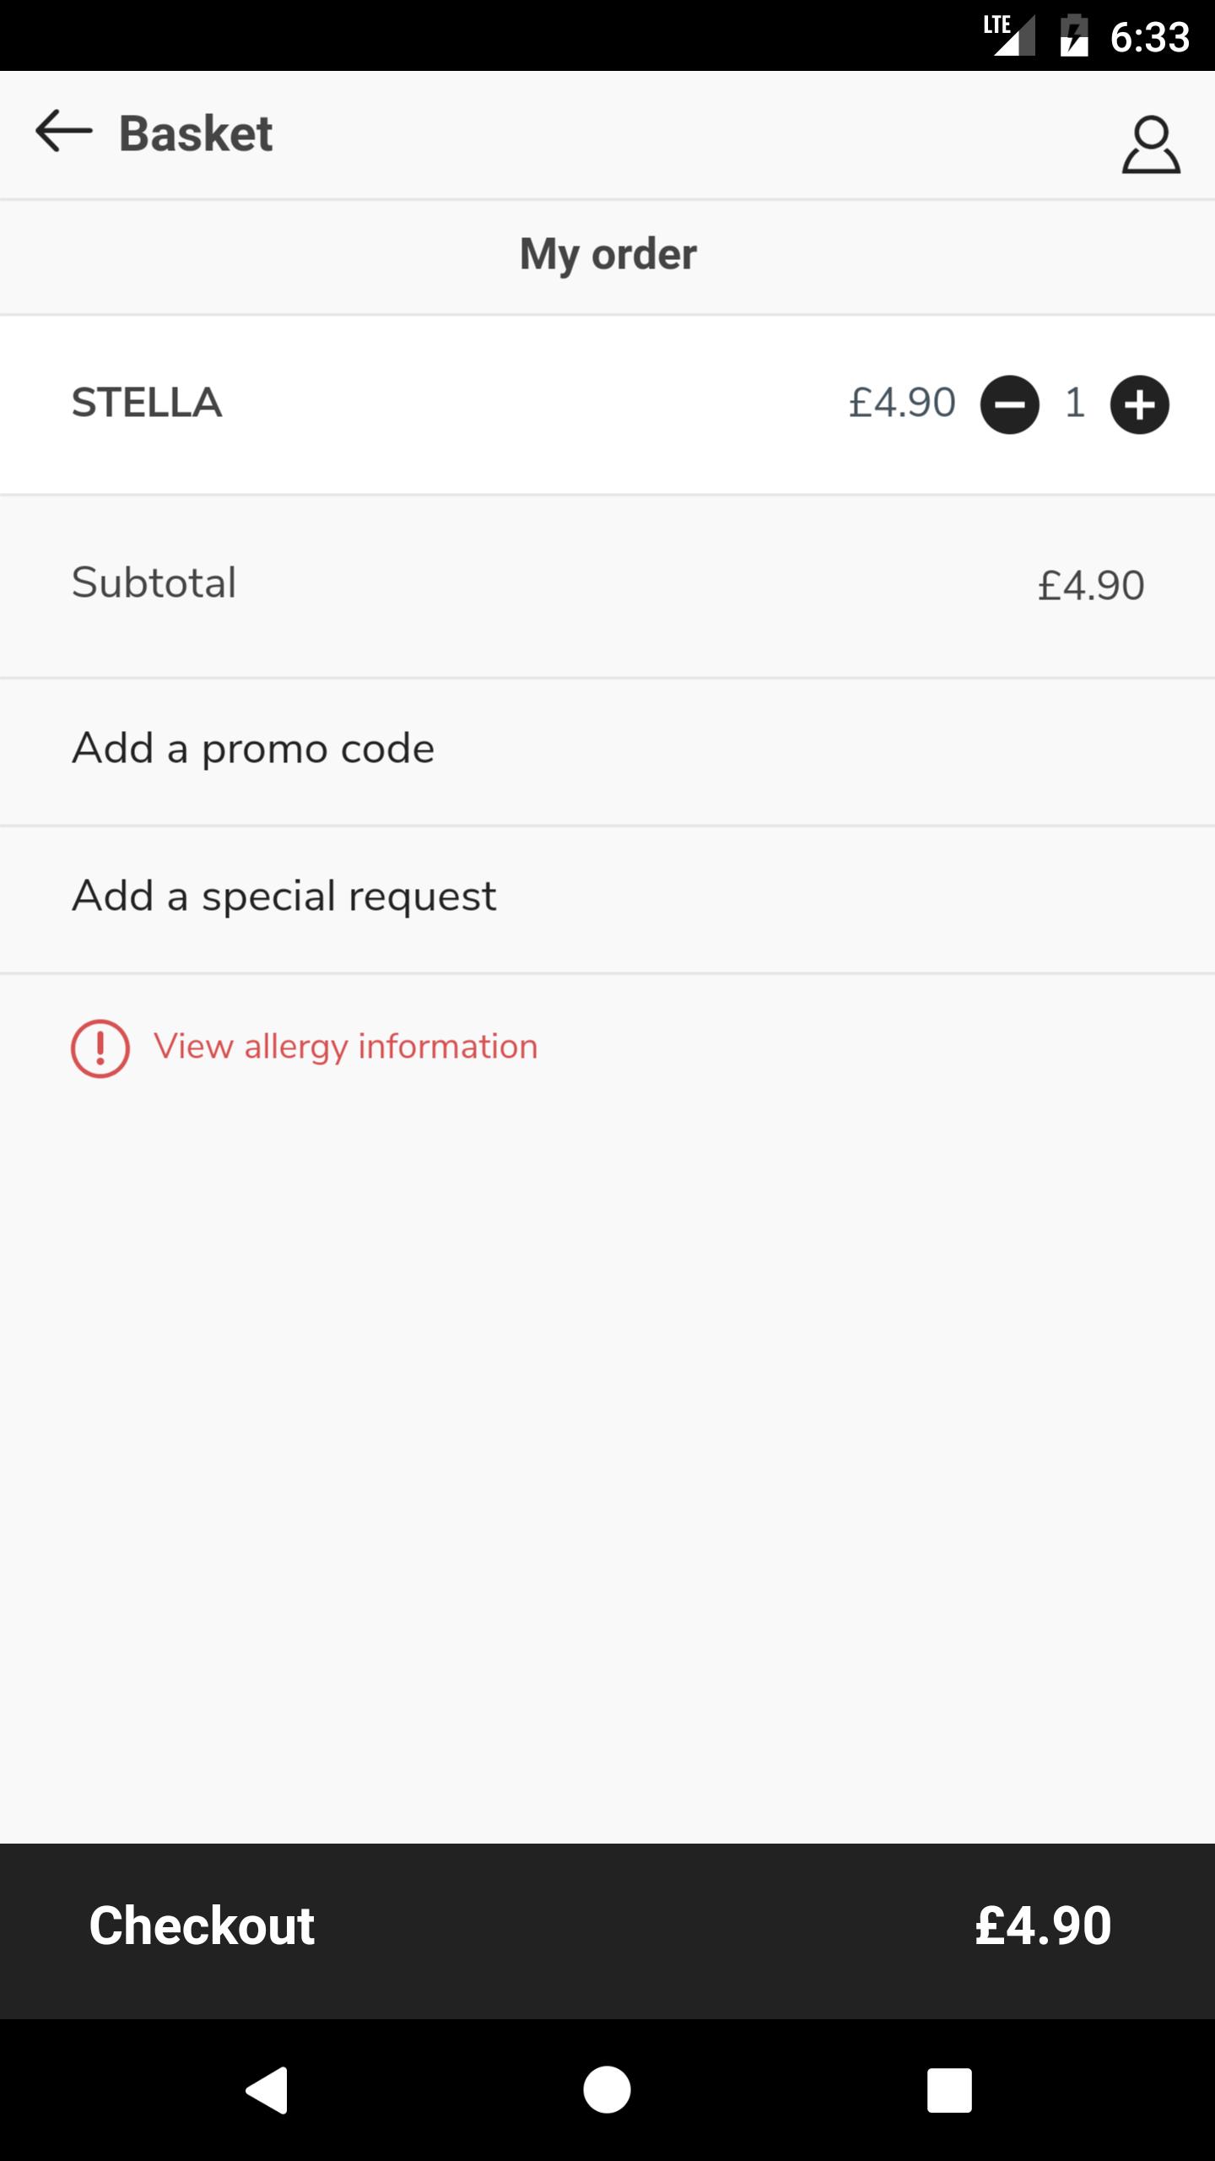1215x2161 pixels.
Task: Tap the Android back navigation button
Action: (267, 2090)
